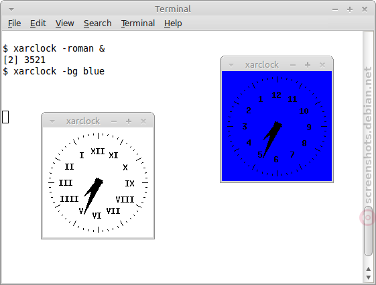Expand the Terminal window menu arrow

[11, 9]
